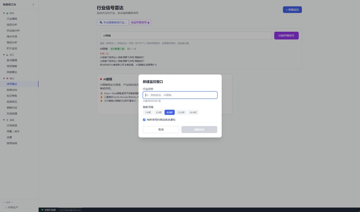Click the 并购 (3) heading
Viewport: 360px width, 212px height.
tap(104, 54)
